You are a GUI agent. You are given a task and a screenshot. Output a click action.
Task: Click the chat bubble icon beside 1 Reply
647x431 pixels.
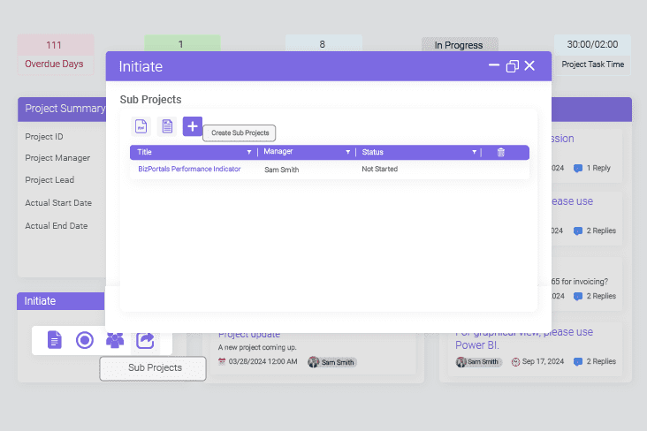pos(578,168)
